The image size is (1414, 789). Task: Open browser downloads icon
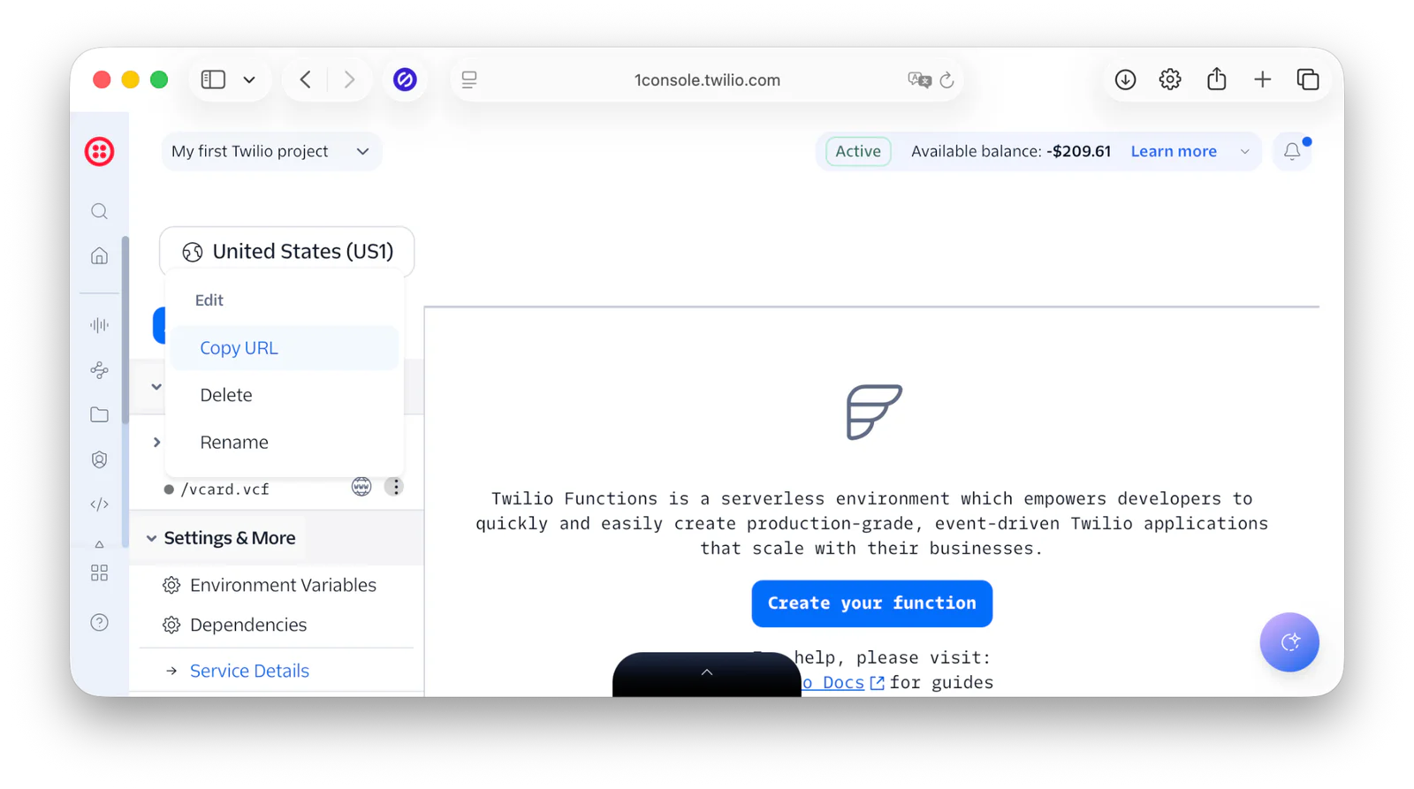(1125, 80)
